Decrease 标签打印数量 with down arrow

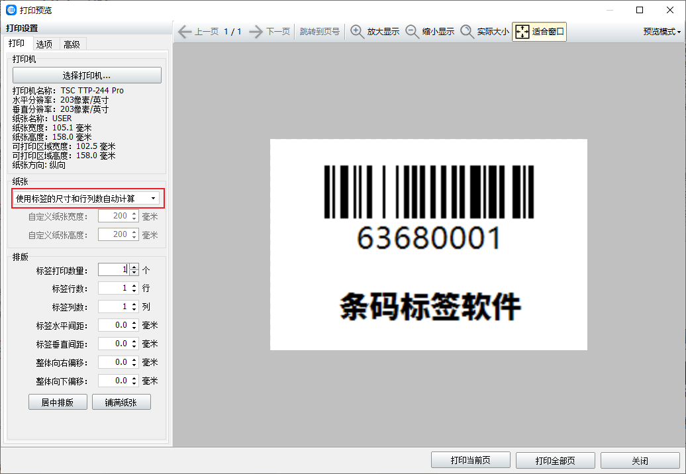pyautogui.click(x=134, y=273)
